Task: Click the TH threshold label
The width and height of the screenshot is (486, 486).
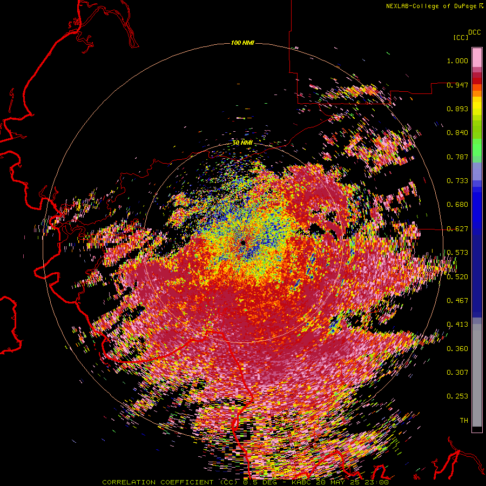Action: (x=464, y=421)
